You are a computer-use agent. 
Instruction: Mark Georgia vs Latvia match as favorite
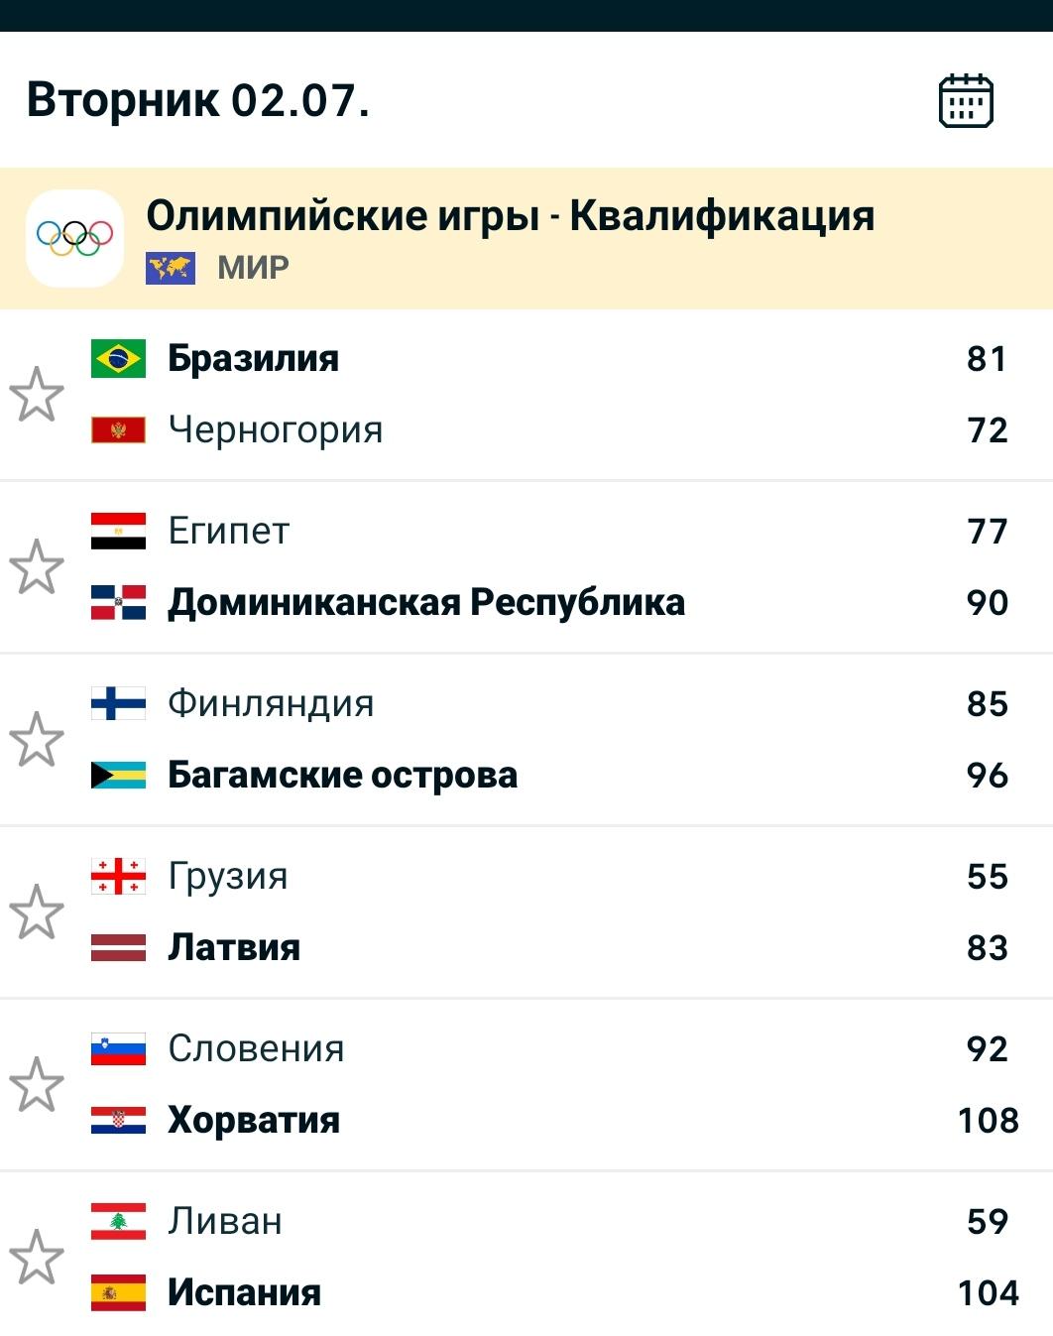[37, 912]
